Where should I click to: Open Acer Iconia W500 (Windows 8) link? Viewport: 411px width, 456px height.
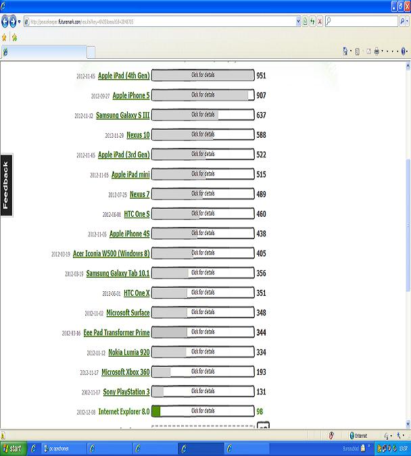pos(111,253)
